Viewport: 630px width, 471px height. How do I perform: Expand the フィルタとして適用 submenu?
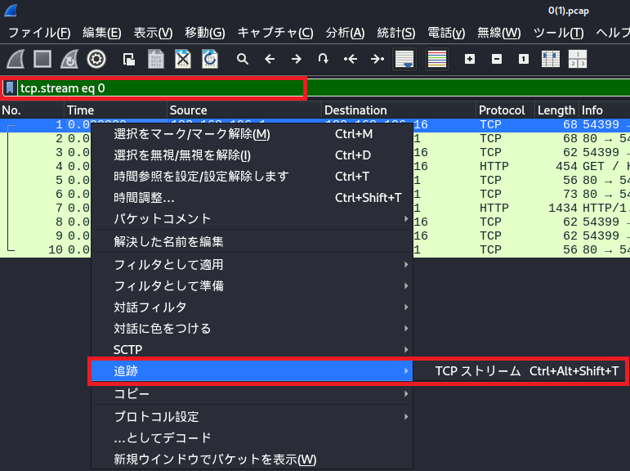click(168, 265)
